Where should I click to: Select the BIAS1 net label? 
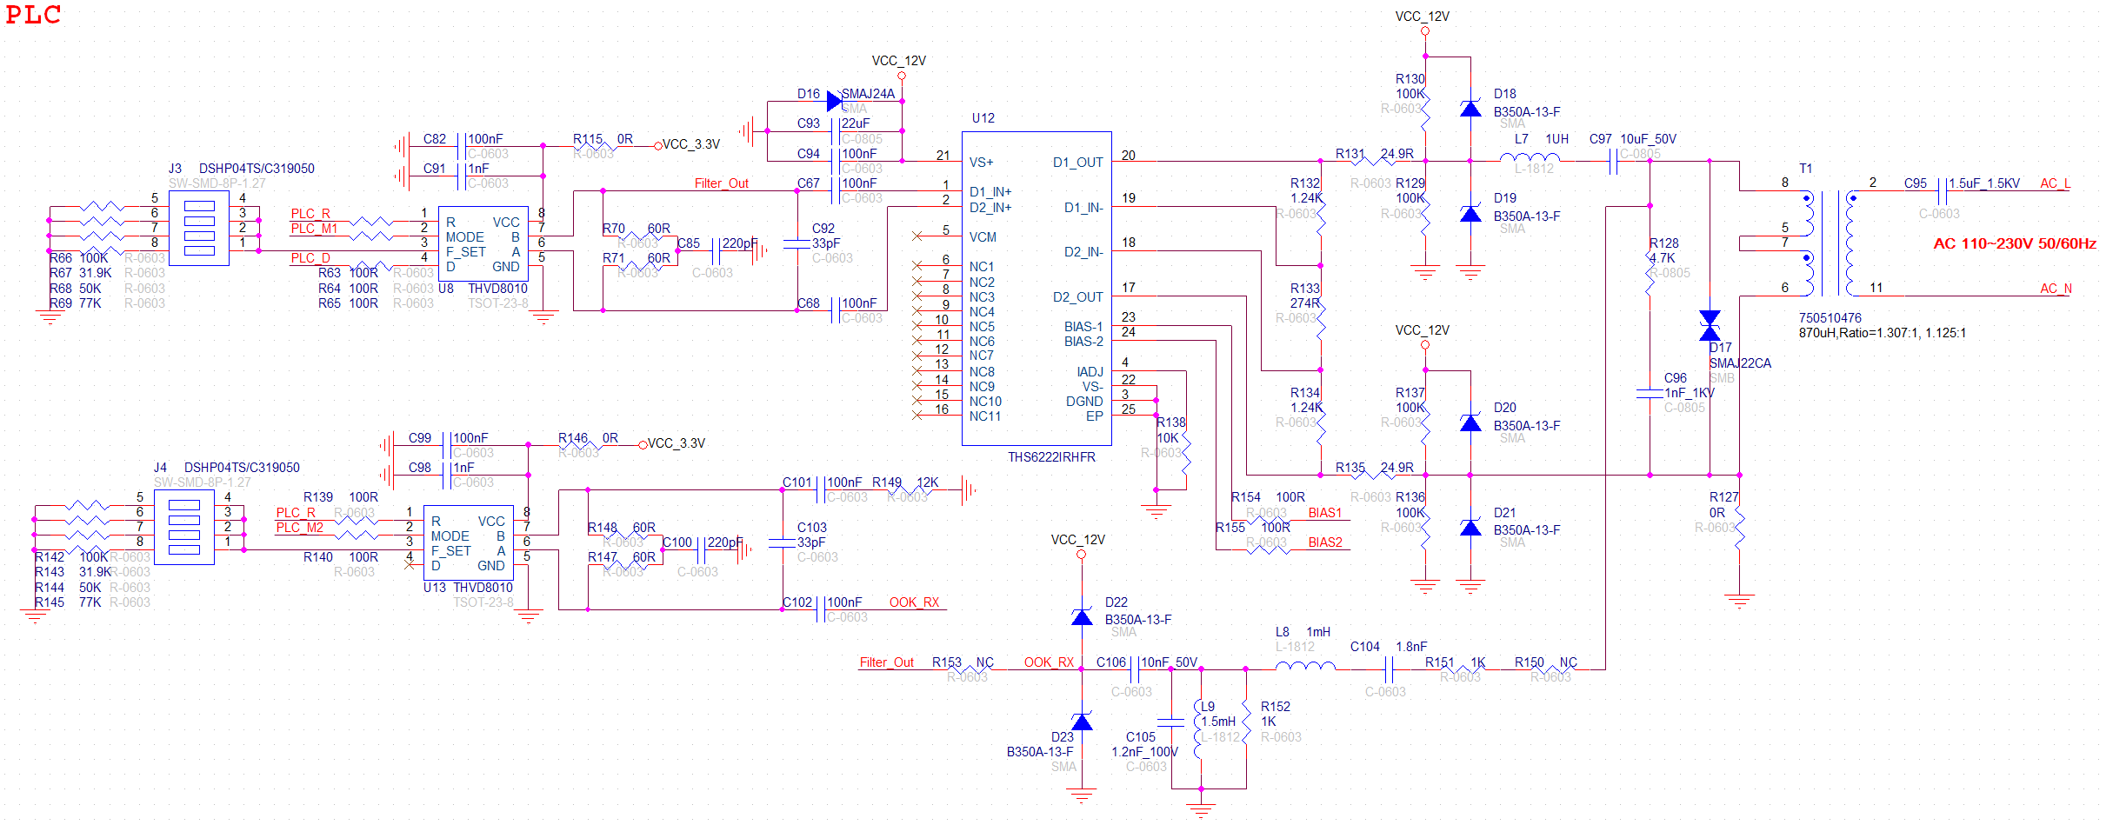coord(1325,513)
